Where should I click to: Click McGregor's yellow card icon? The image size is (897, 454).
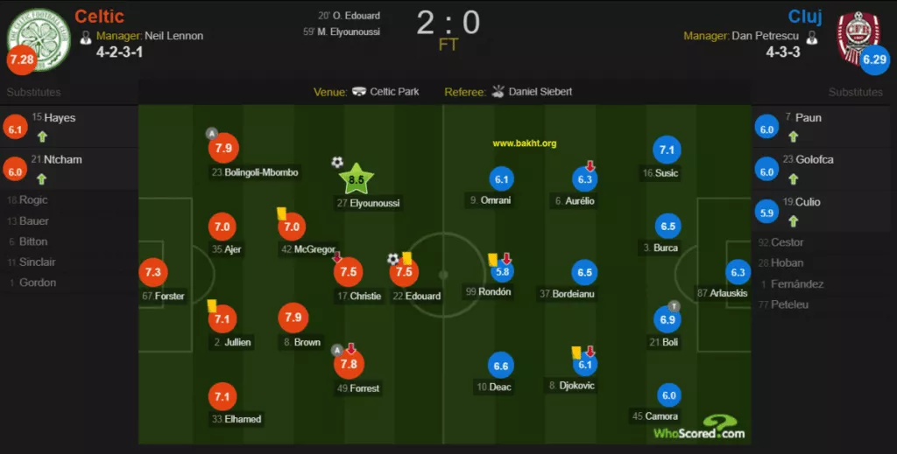point(282,213)
